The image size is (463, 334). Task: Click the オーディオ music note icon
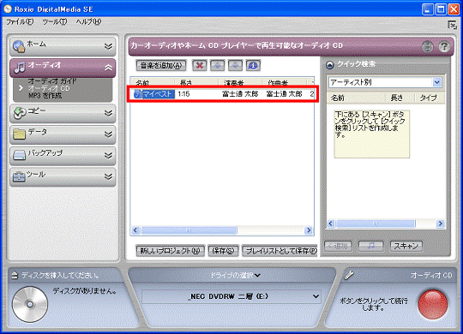point(20,68)
